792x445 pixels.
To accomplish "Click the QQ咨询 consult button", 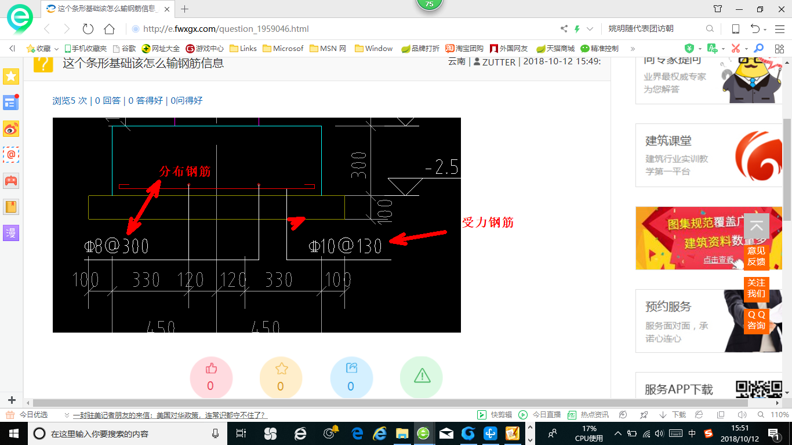I will (757, 320).
